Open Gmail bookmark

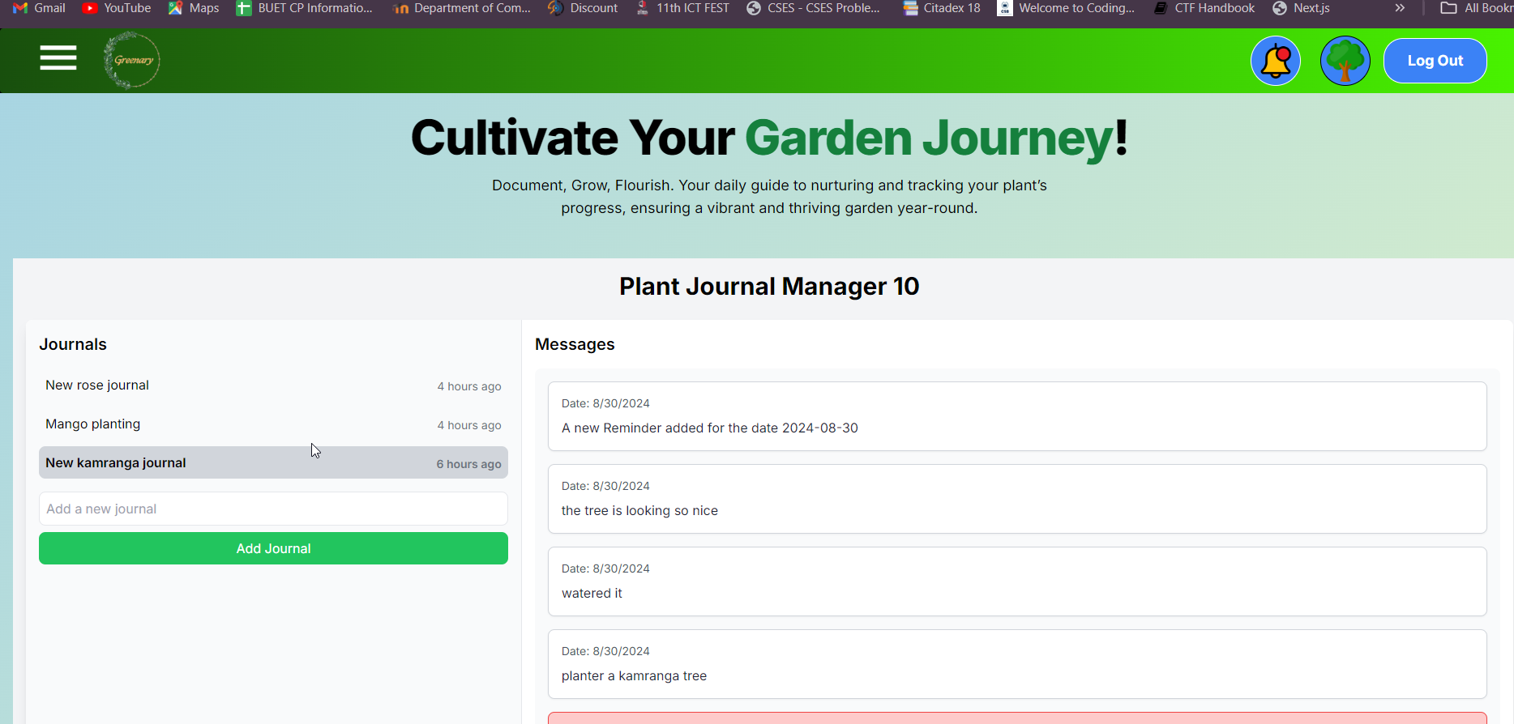click(x=40, y=8)
